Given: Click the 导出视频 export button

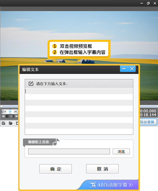Looking at the screenshot, I should coord(148,122).
